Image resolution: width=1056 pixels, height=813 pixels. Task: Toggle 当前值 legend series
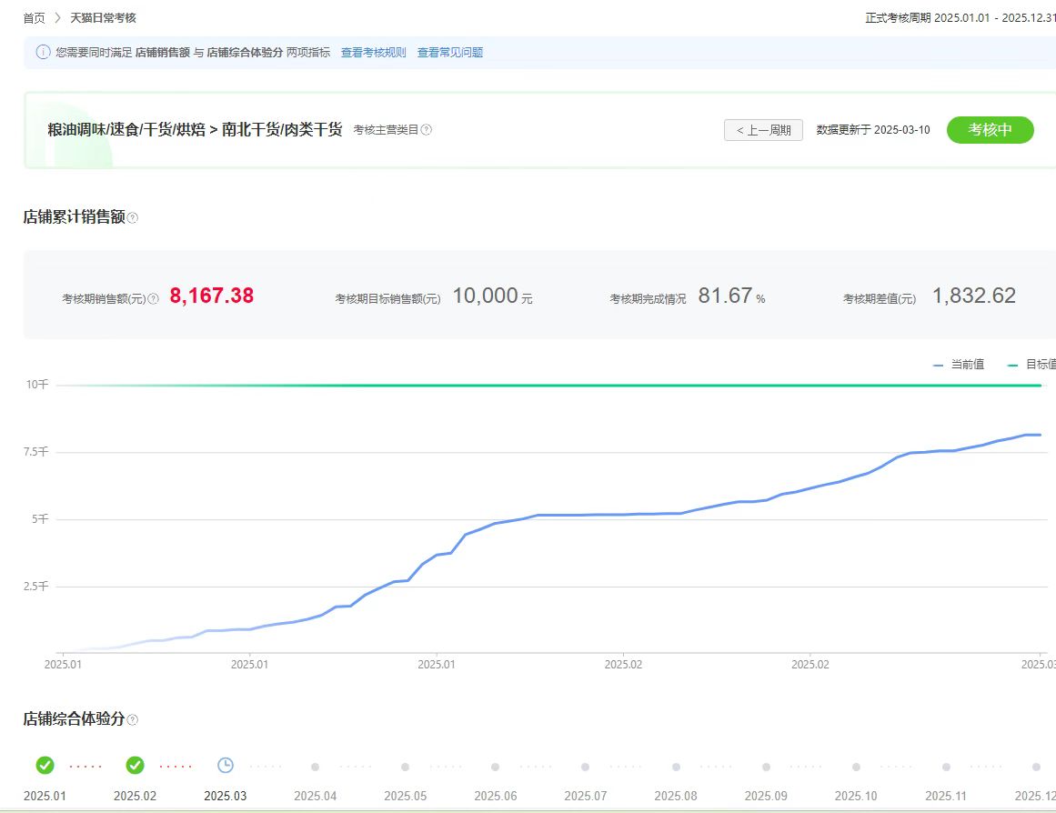click(x=958, y=365)
